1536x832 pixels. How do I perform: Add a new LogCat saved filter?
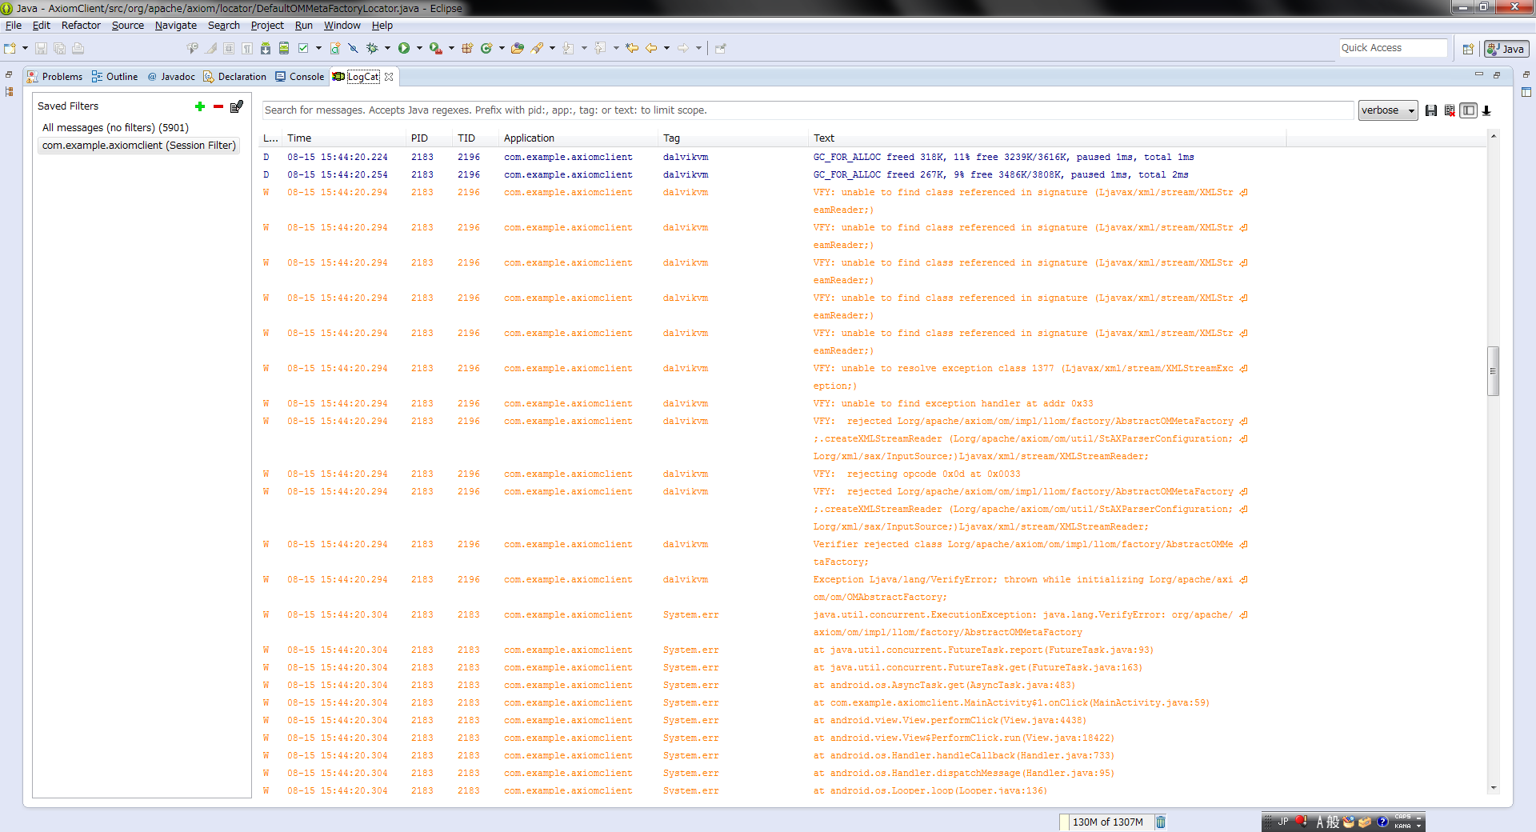[x=200, y=106]
